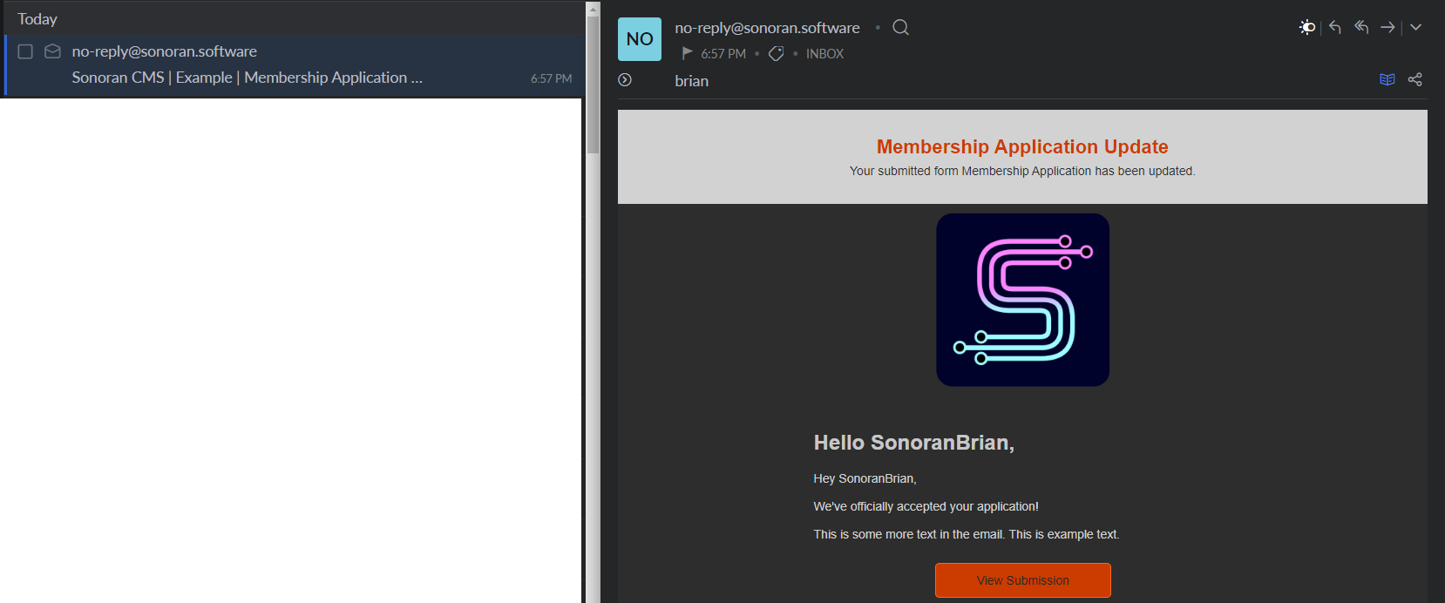
Task: Open the more actions chevron dropdown
Action: pos(1416,27)
